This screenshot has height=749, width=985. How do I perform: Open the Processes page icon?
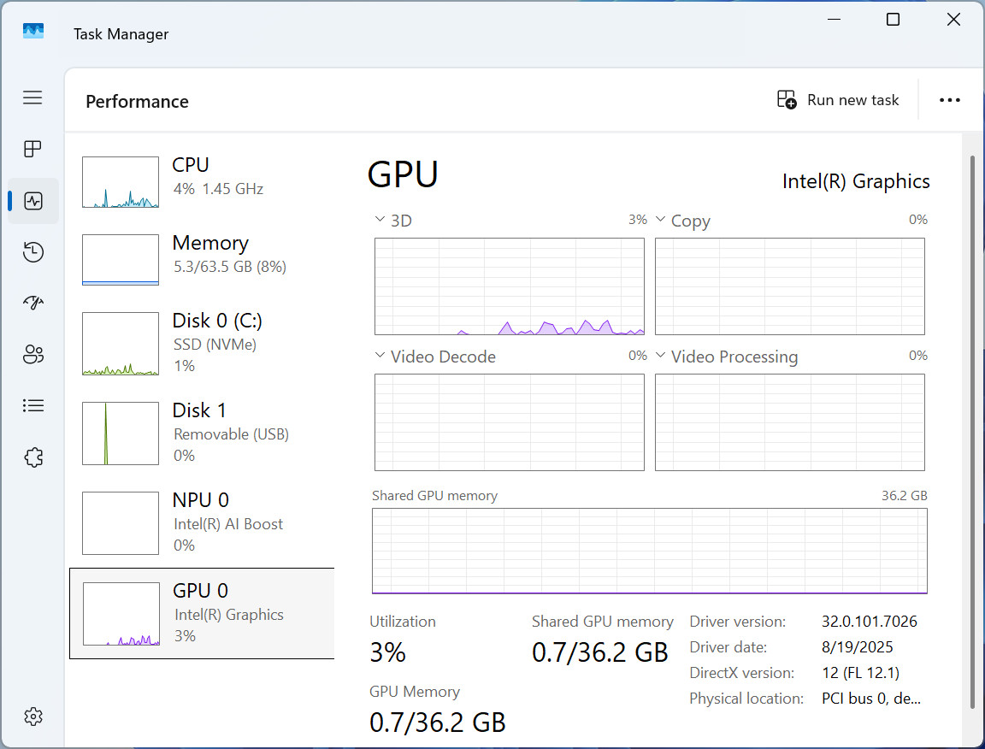click(x=32, y=149)
